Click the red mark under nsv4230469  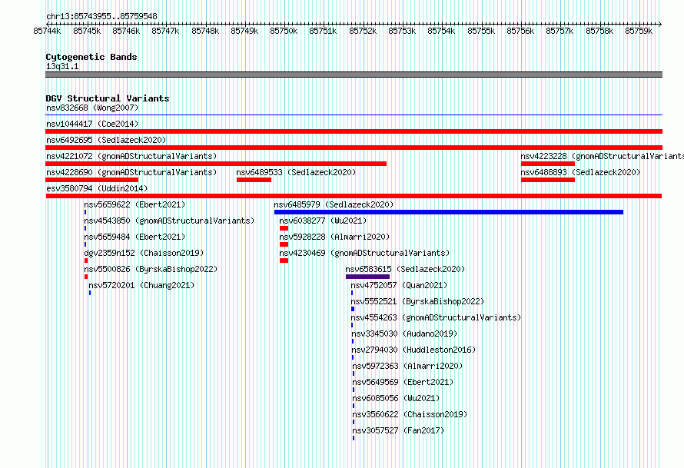coord(284,261)
